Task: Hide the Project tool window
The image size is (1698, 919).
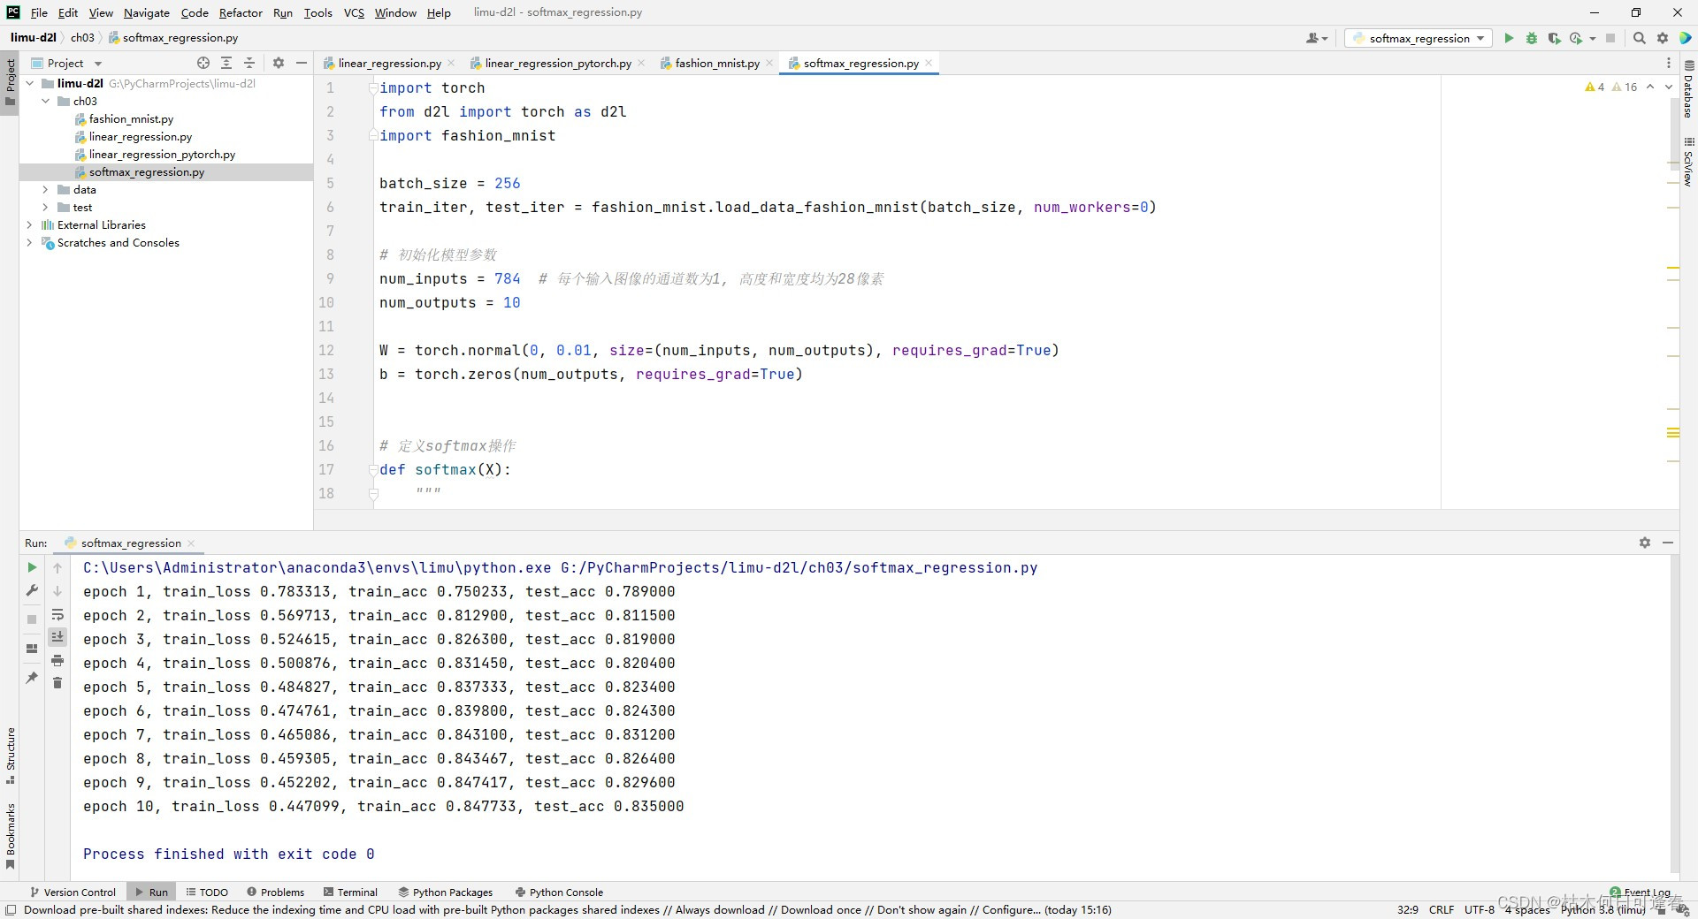Action: click(302, 63)
